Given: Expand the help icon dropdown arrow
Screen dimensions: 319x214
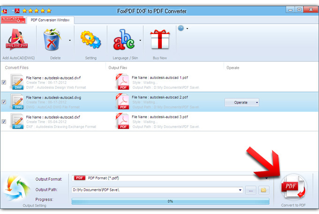Looking at the screenshot, I should click(x=187, y=29).
